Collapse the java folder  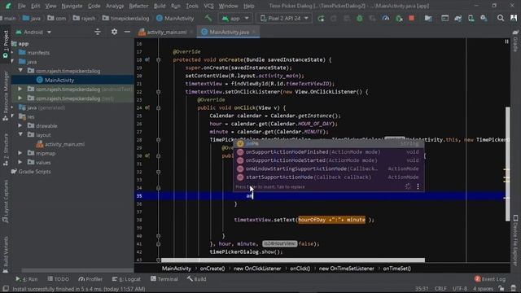click(x=12, y=62)
